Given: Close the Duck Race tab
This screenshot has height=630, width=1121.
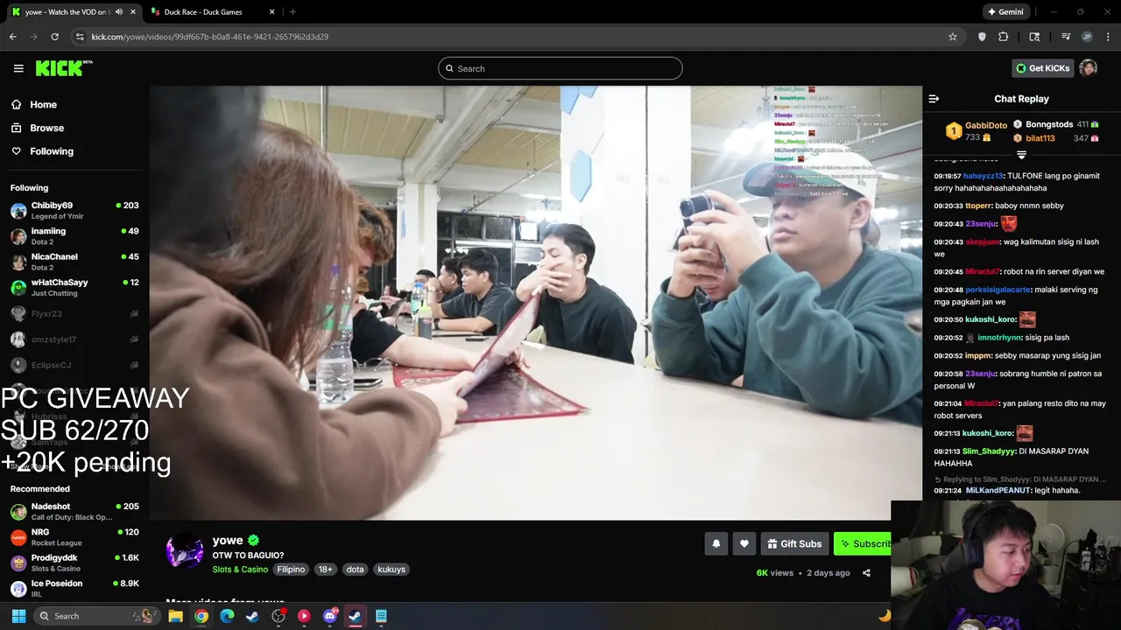Looking at the screenshot, I should 271,12.
